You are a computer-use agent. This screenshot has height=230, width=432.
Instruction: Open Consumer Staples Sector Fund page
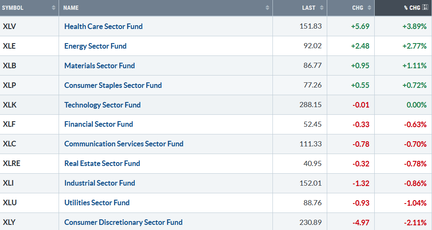(x=113, y=85)
